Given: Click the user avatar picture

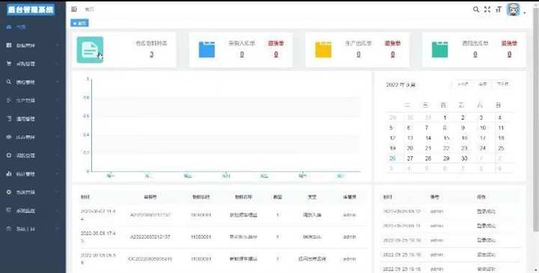Looking at the screenshot, I should pos(514,10).
